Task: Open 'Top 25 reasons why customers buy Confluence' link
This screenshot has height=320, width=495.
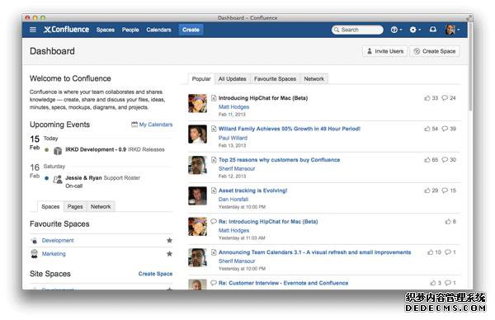Action: [279, 160]
